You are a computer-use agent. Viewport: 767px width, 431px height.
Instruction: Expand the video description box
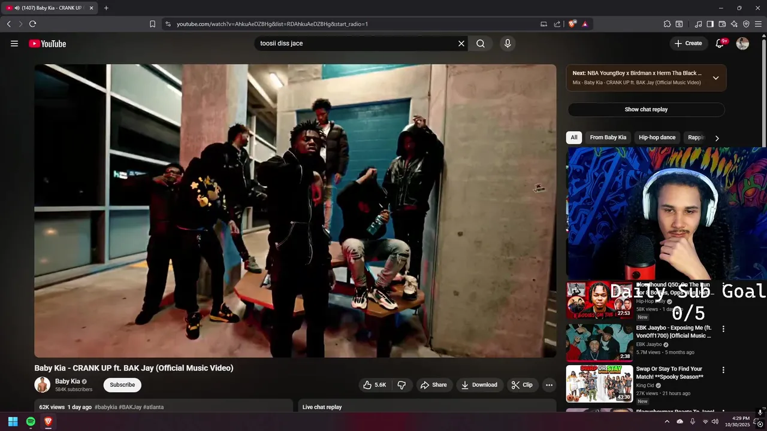[x=164, y=406]
